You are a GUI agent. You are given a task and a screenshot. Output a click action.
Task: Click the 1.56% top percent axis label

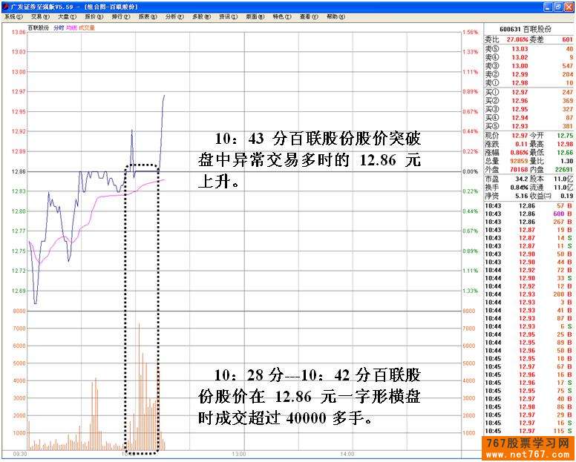point(470,33)
